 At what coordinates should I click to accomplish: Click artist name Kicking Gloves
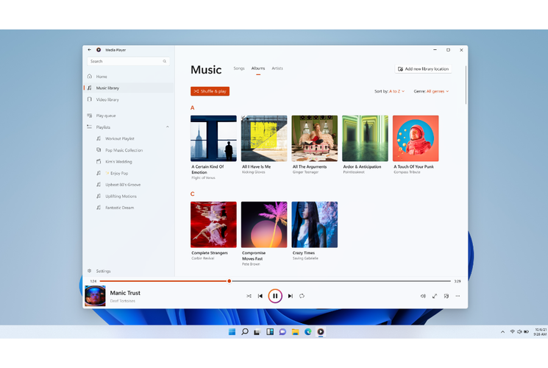[253, 172]
